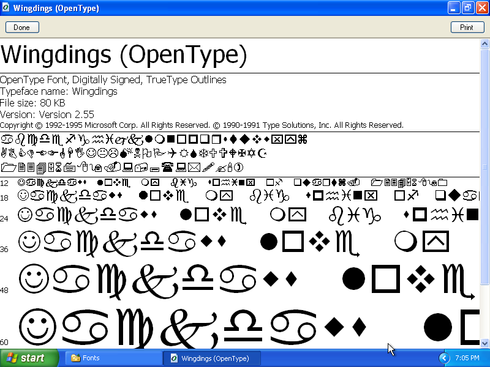Click the vertical scrollbar thumb
Screen dimensions: 490x367
coord(484,166)
